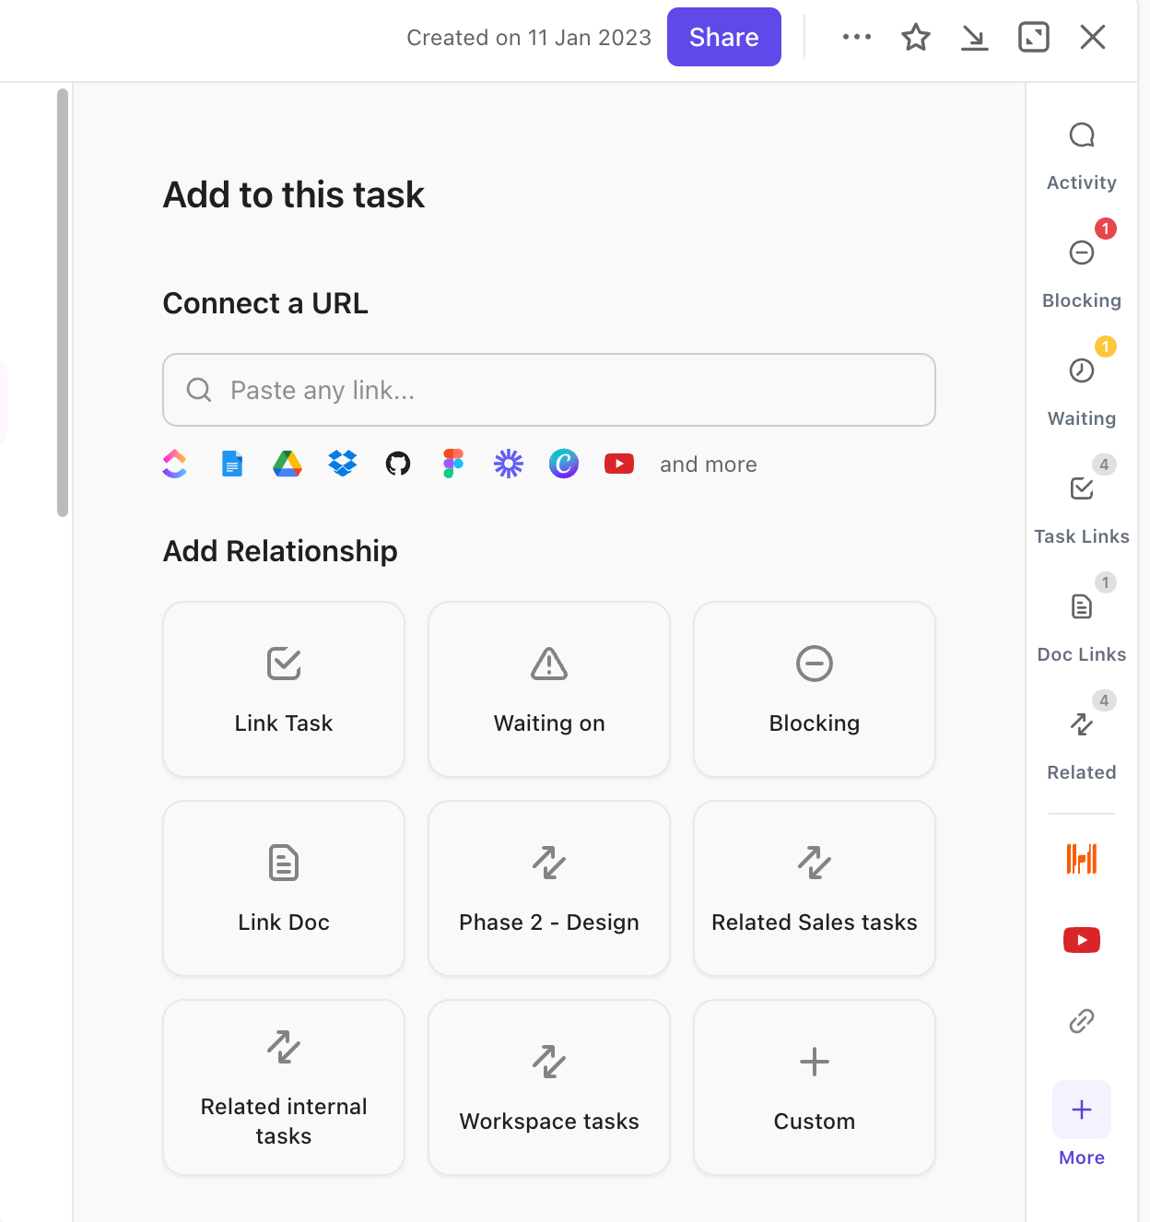Screen dimensions: 1150x1222
Task: Favorite this task with the star icon
Action: coord(915,38)
